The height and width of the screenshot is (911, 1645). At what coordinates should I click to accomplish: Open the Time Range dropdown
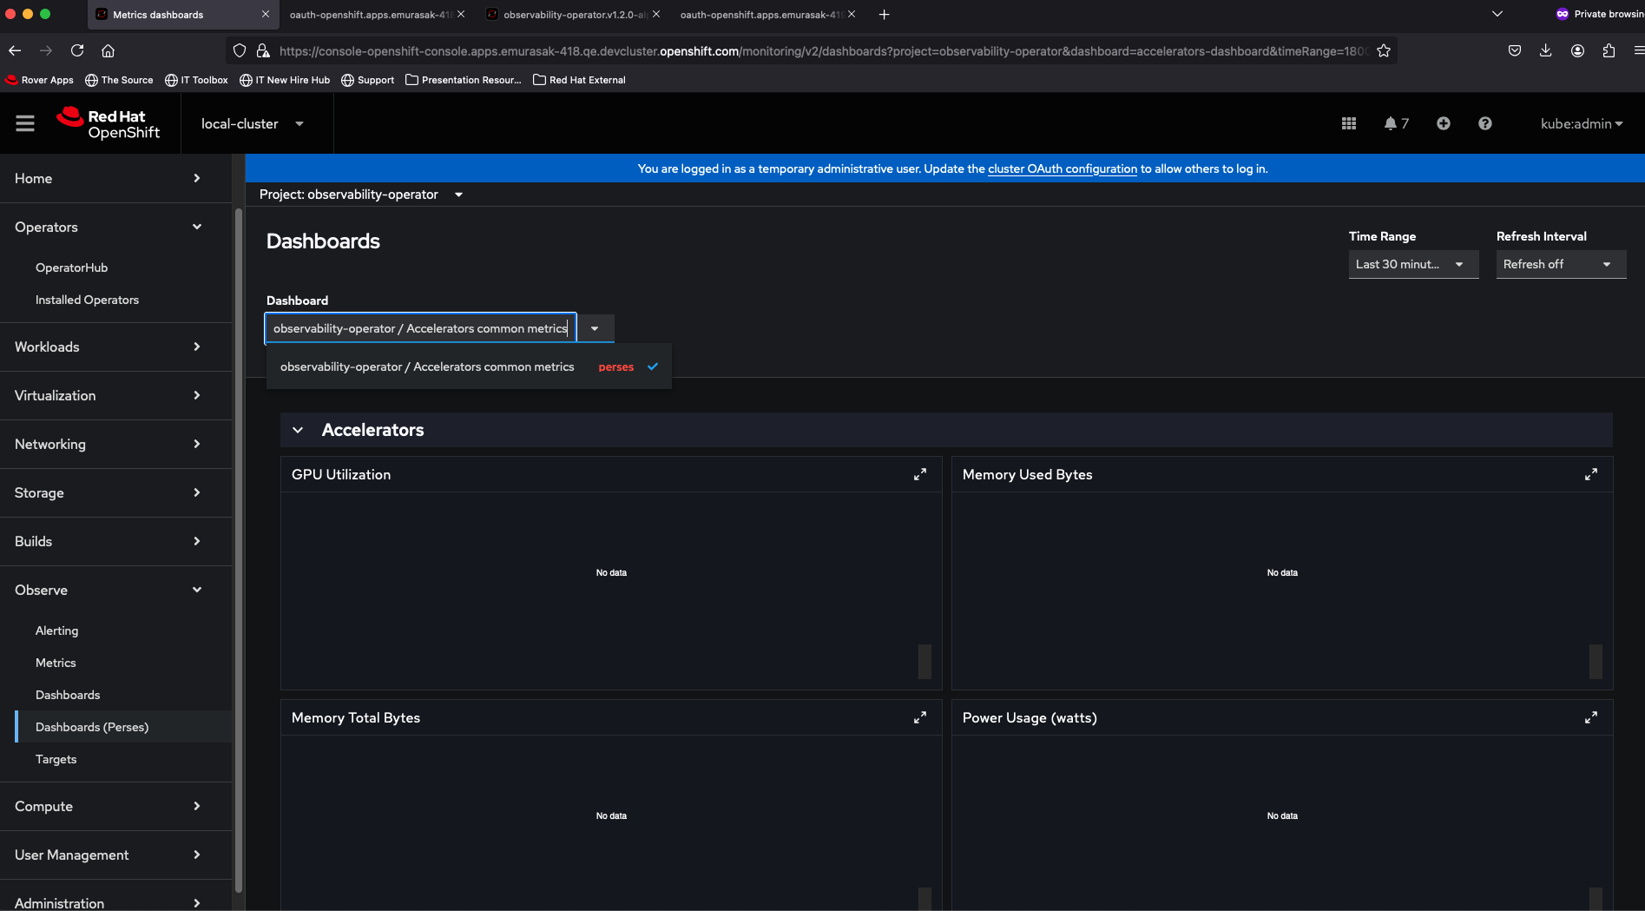click(x=1412, y=264)
